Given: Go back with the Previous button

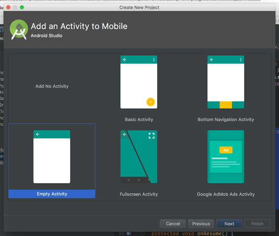Looking at the screenshot, I should coord(201,224).
